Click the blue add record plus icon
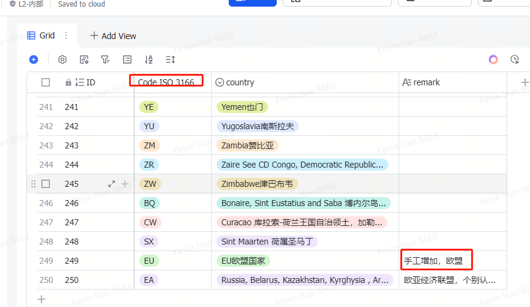The width and height of the screenshot is (530, 307). click(x=34, y=59)
